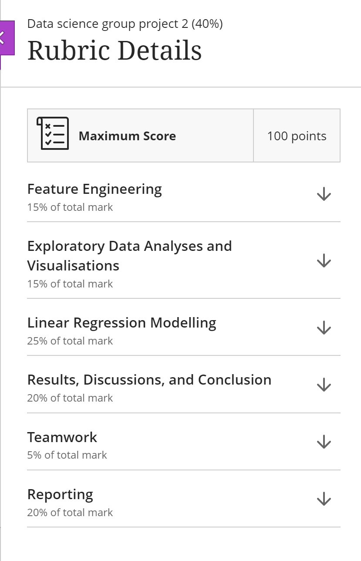
Task: Click the down arrow next to Teamwork
Action: (x=324, y=441)
